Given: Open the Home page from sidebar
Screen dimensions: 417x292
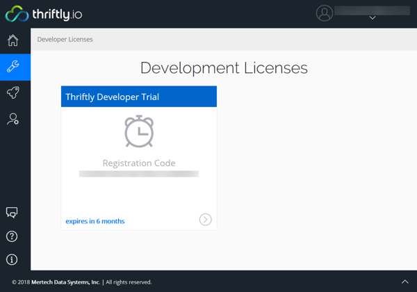Looking at the screenshot, I should coord(13,40).
